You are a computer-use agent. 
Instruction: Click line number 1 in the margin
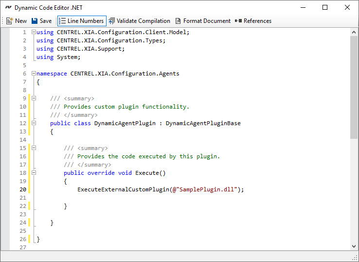24,32
